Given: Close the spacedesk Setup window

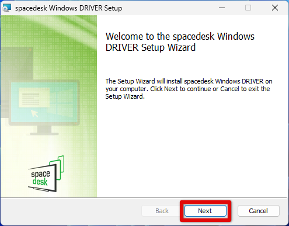Looking at the screenshot, I should [x=275, y=8].
